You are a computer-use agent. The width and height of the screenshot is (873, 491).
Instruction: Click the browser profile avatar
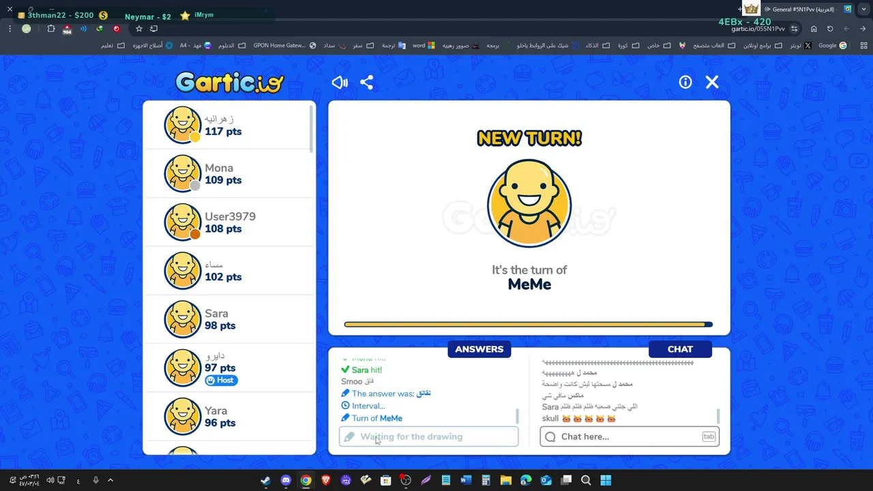pyautogui.click(x=26, y=29)
